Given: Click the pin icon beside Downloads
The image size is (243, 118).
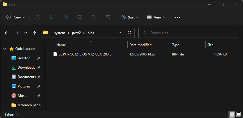Looking at the screenshot, I should coord(39,68).
